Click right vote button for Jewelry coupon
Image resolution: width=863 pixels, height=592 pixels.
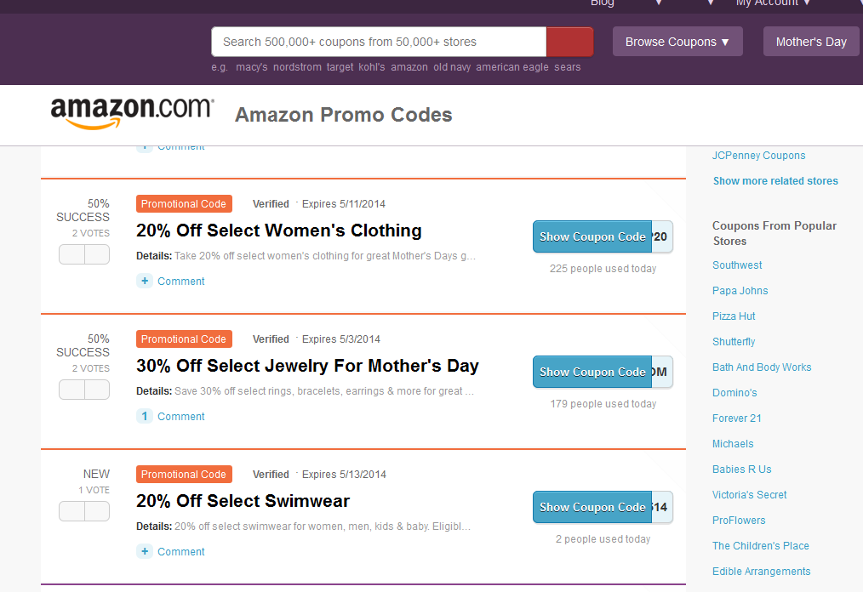[x=97, y=390]
